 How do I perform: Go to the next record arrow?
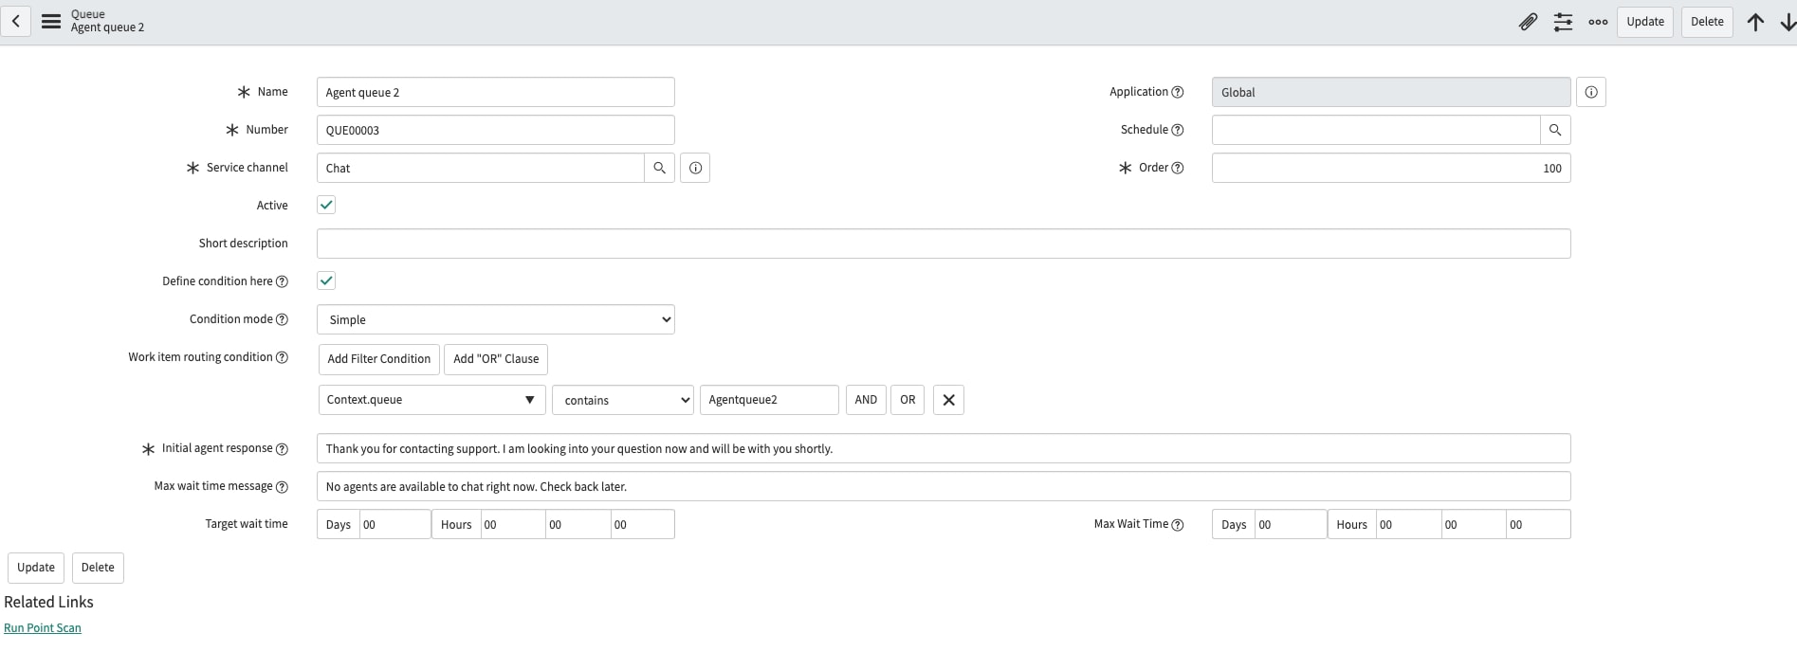pyautogui.click(x=1787, y=22)
